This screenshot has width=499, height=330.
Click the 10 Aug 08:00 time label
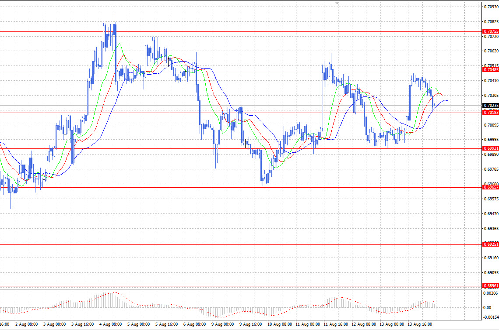280,324
